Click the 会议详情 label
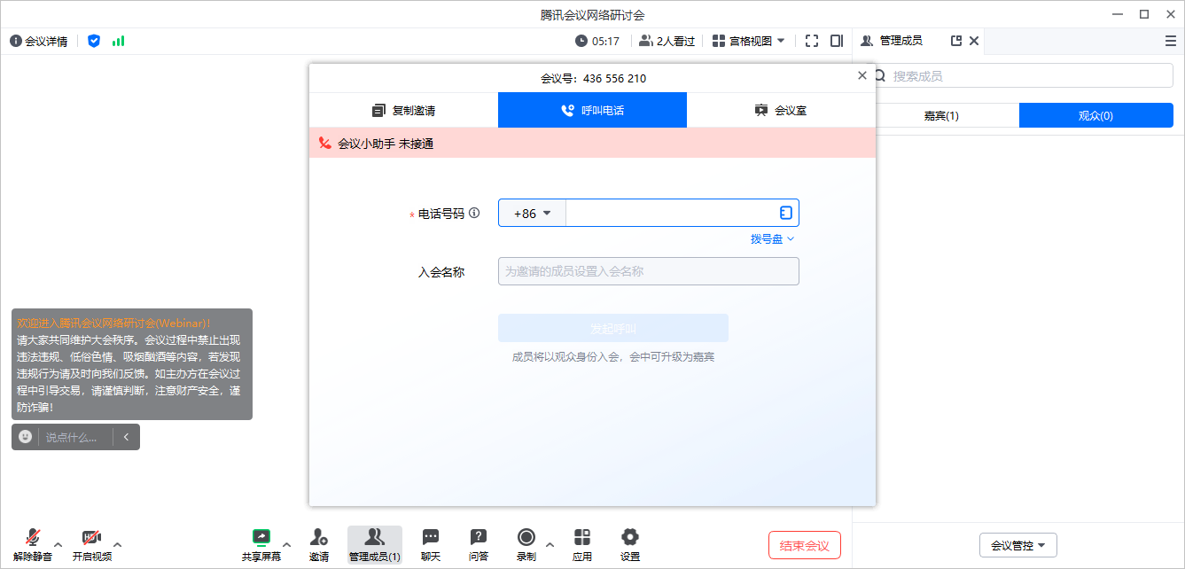This screenshot has height=569, width=1185. coord(46,41)
